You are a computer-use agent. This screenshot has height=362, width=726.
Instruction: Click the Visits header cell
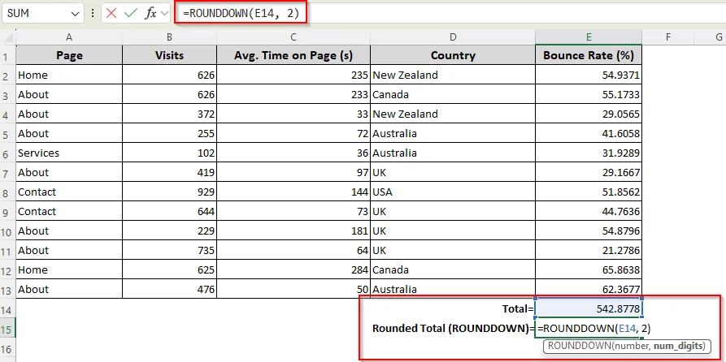click(169, 55)
